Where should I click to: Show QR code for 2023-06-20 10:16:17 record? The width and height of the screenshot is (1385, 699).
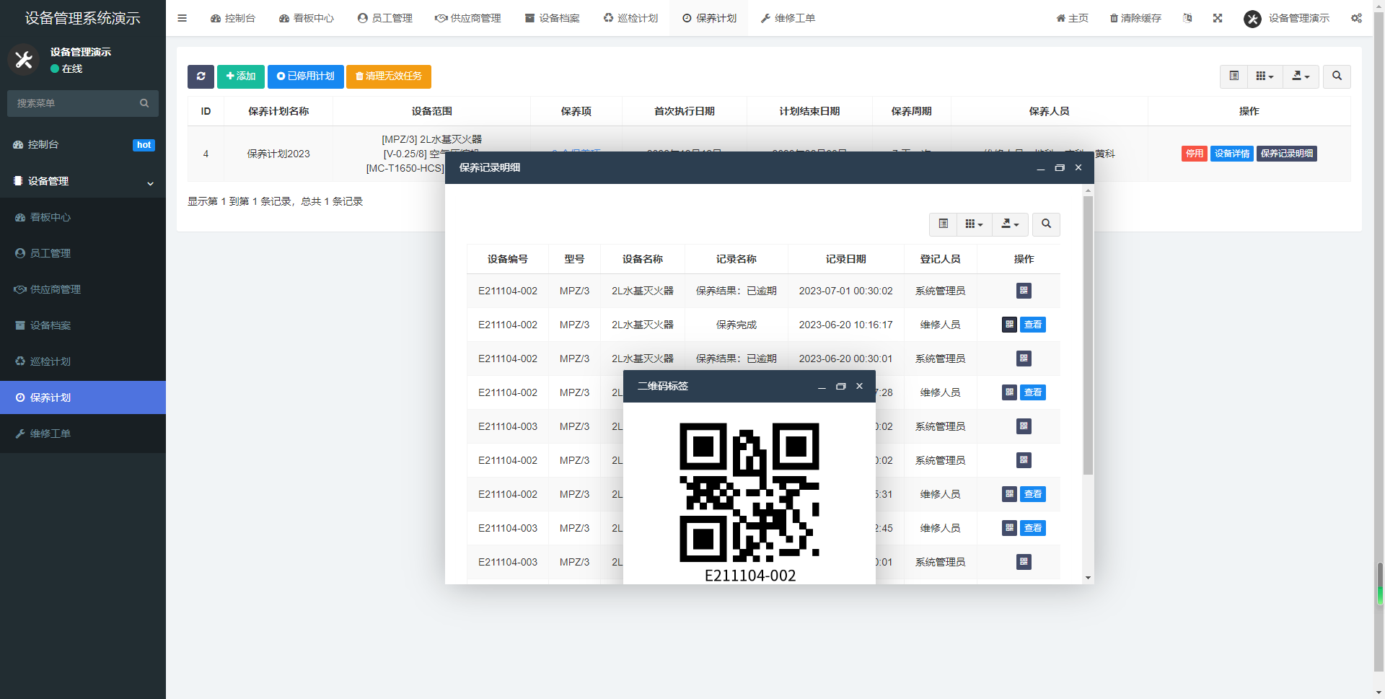pos(1009,325)
